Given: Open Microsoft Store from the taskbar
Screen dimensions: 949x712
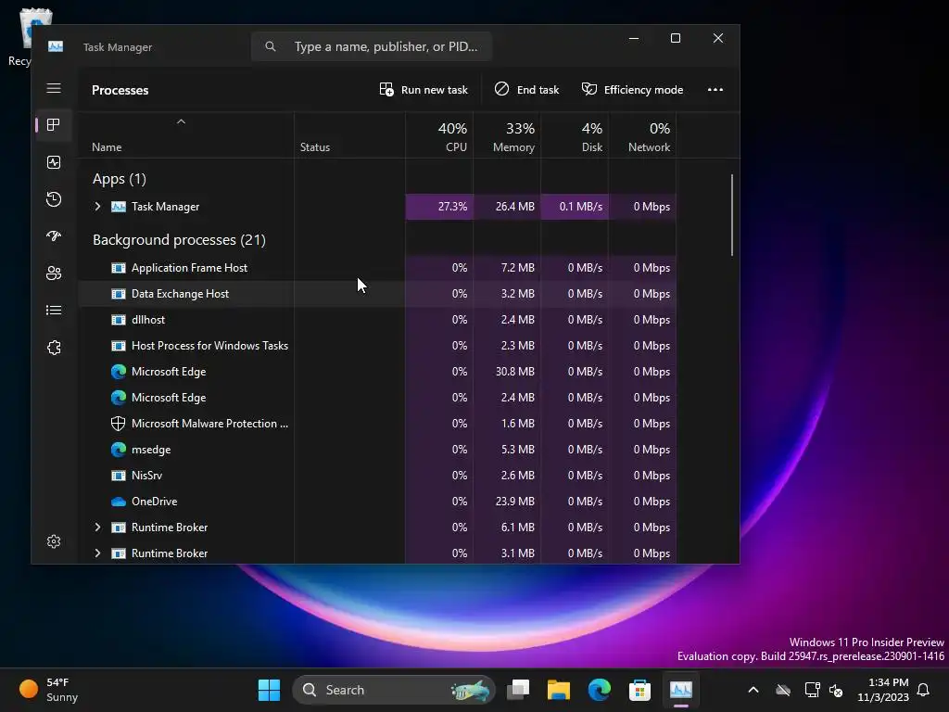Looking at the screenshot, I should pos(639,690).
